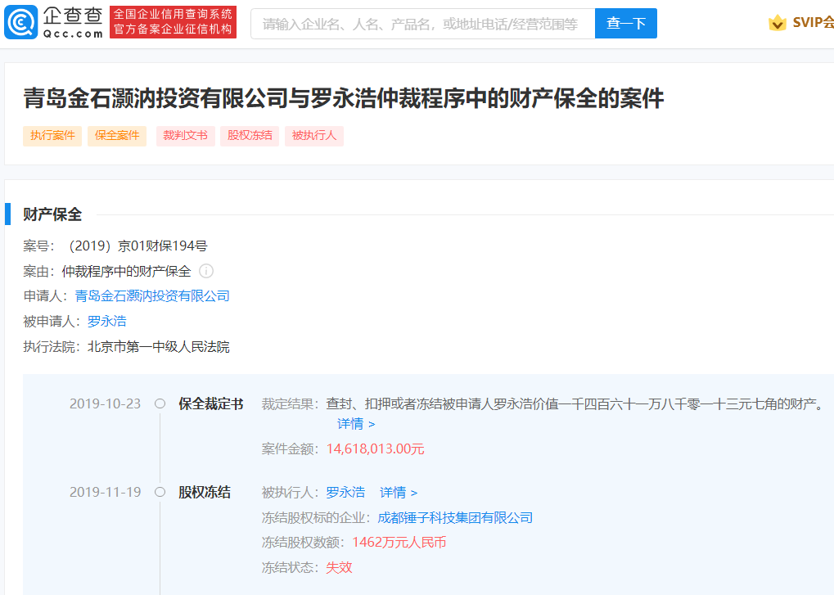Select the 被执行人 tag
The image size is (834, 595).
[313, 136]
